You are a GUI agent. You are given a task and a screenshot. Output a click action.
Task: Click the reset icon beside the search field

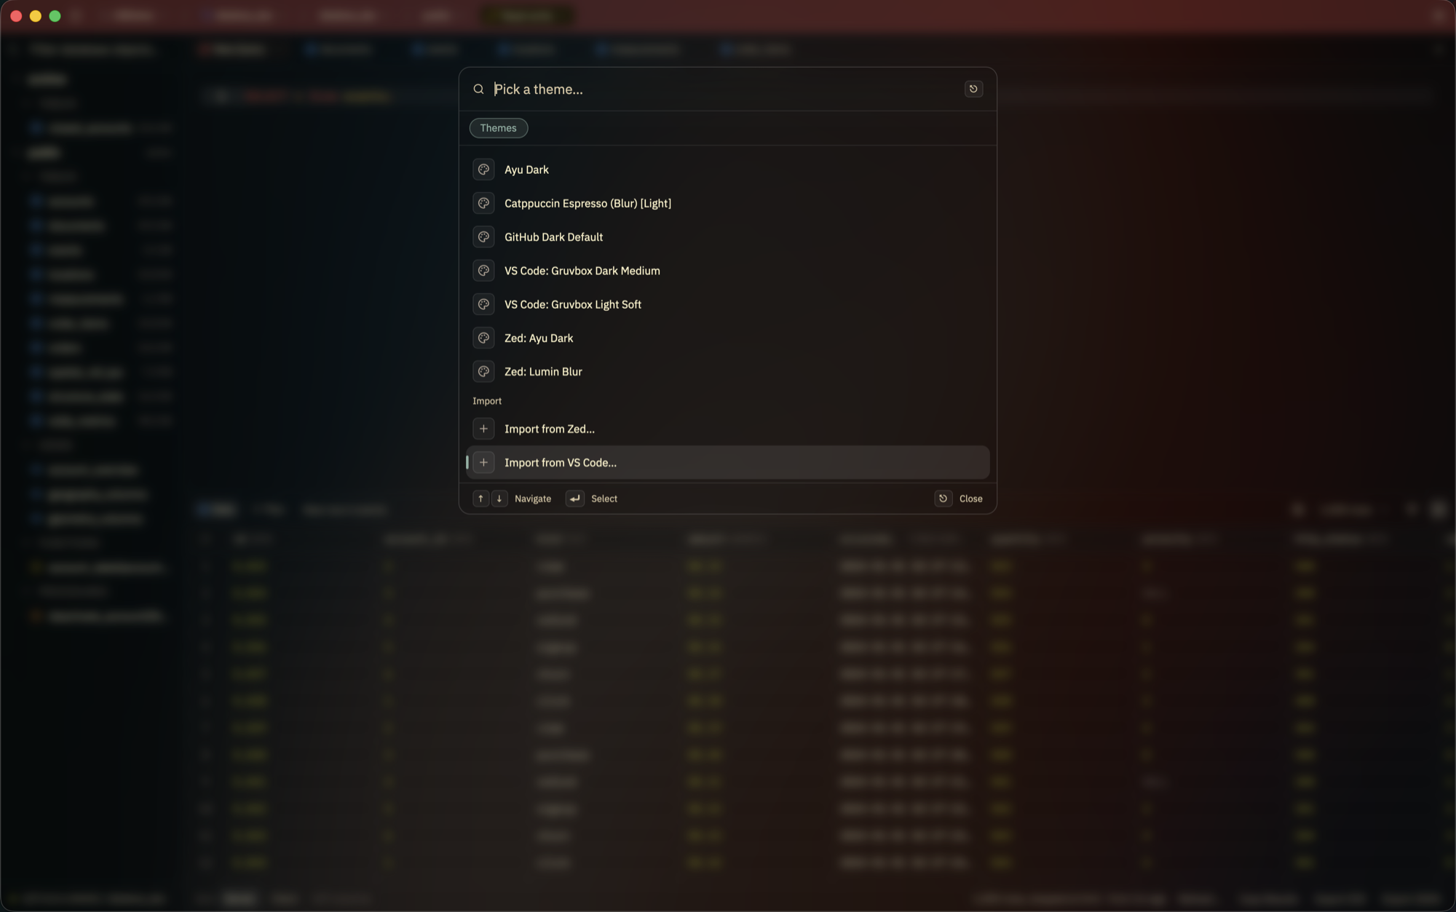[x=973, y=89]
